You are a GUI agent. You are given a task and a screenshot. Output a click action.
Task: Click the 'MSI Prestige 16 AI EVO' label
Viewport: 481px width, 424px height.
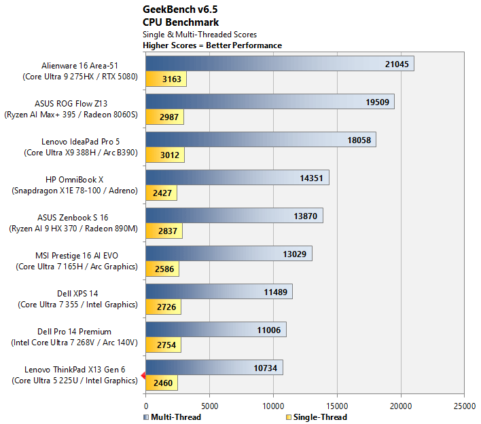tap(77, 256)
